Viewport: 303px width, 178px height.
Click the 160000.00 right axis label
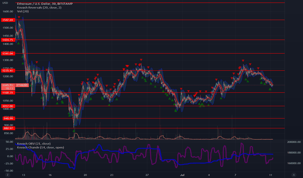pos(294,163)
